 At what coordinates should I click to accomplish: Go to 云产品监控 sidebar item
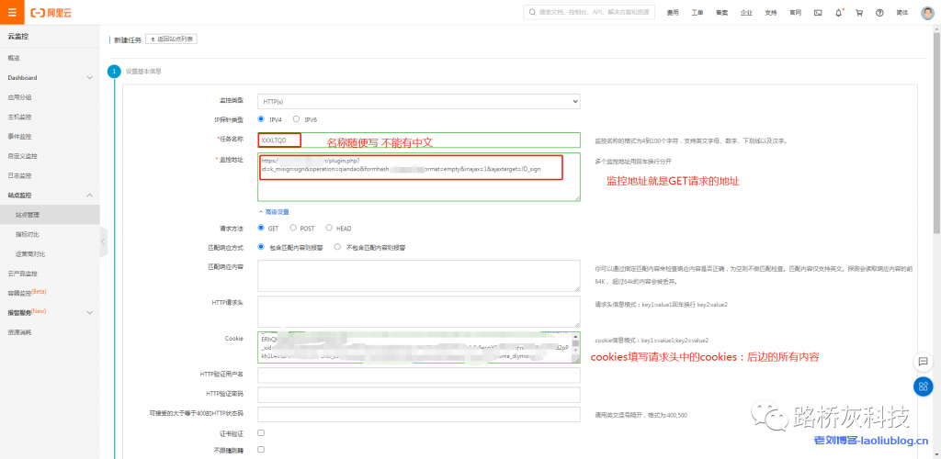point(23,274)
